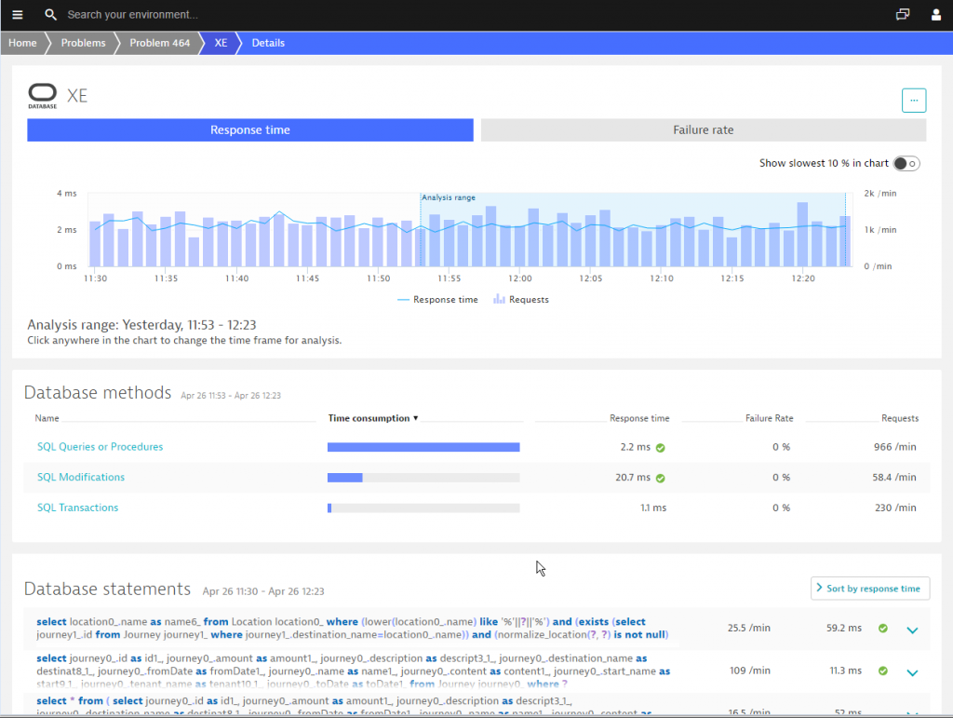
Task: Click green check on 11.3 ms statement
Action: [x=883, y=671]
